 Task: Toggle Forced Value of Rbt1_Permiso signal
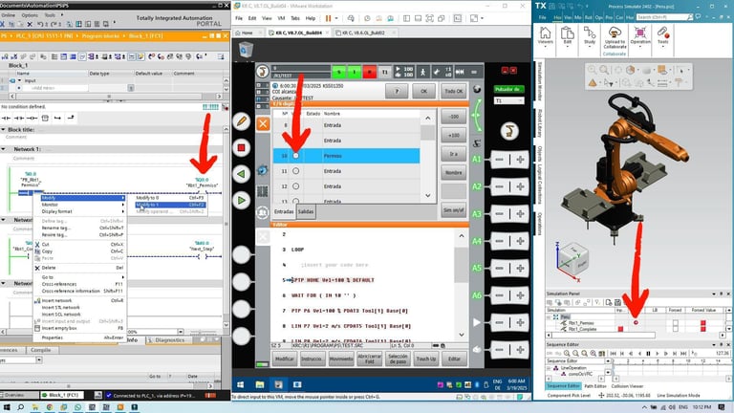click(703, 322)
